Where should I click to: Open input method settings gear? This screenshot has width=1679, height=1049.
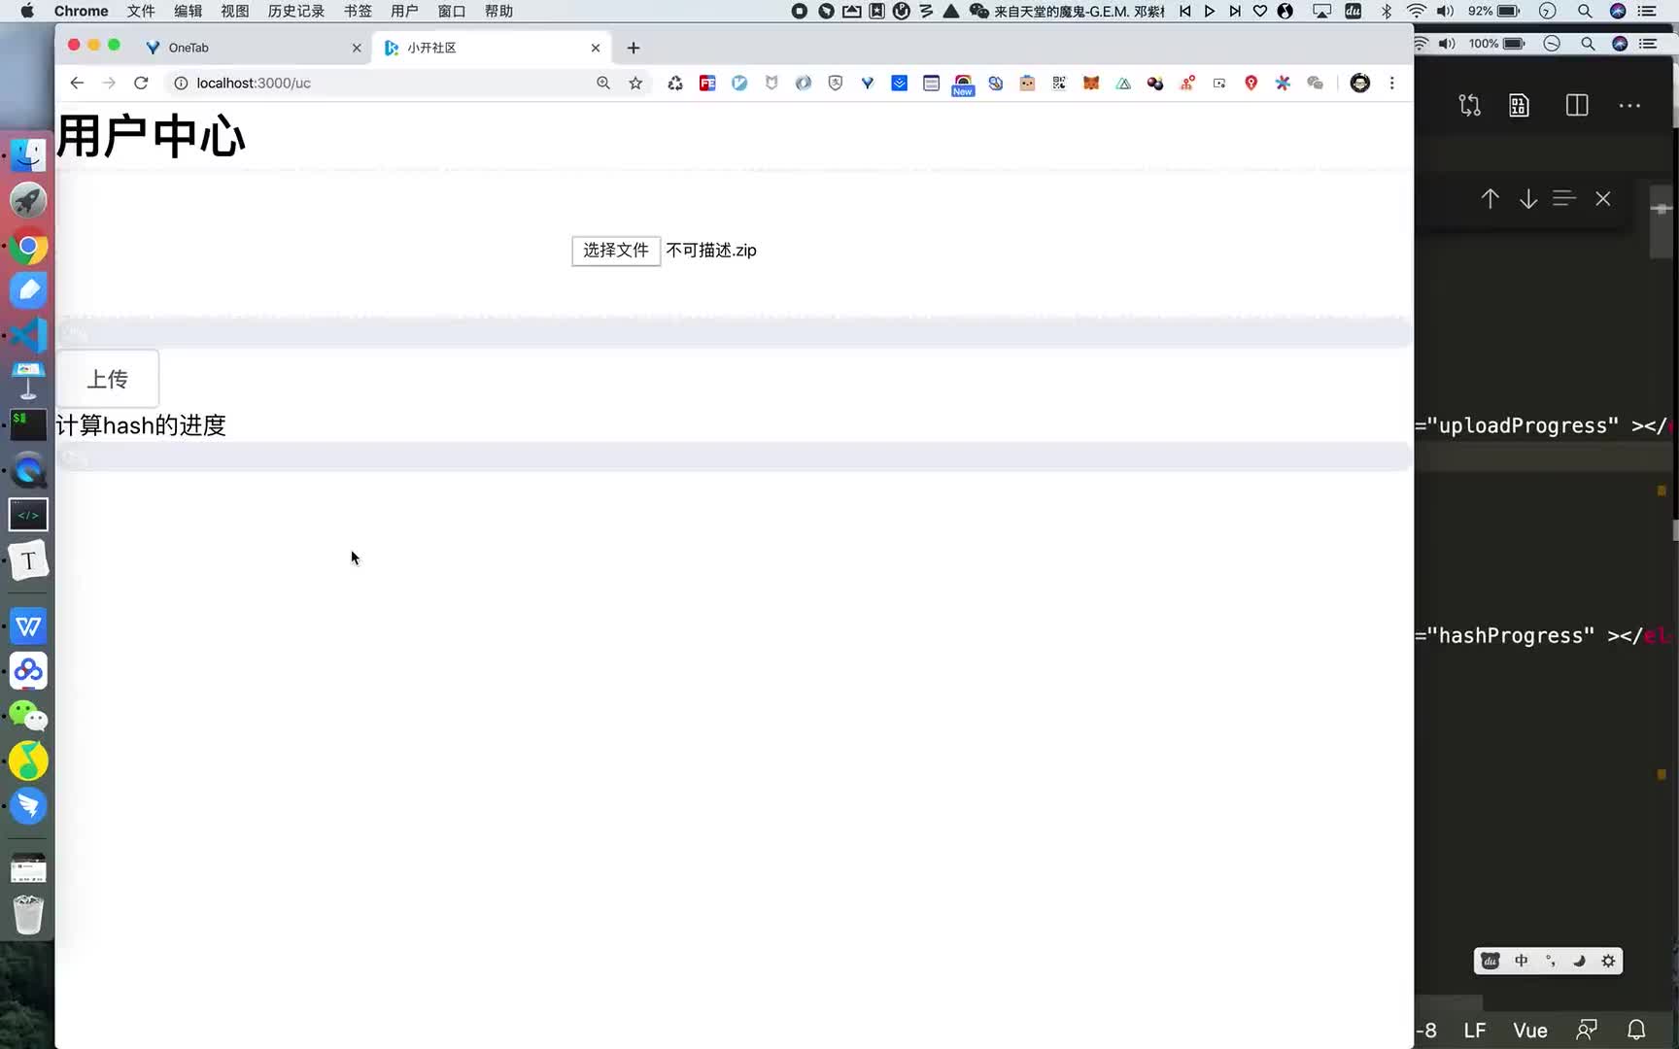tap(1608, 961)
